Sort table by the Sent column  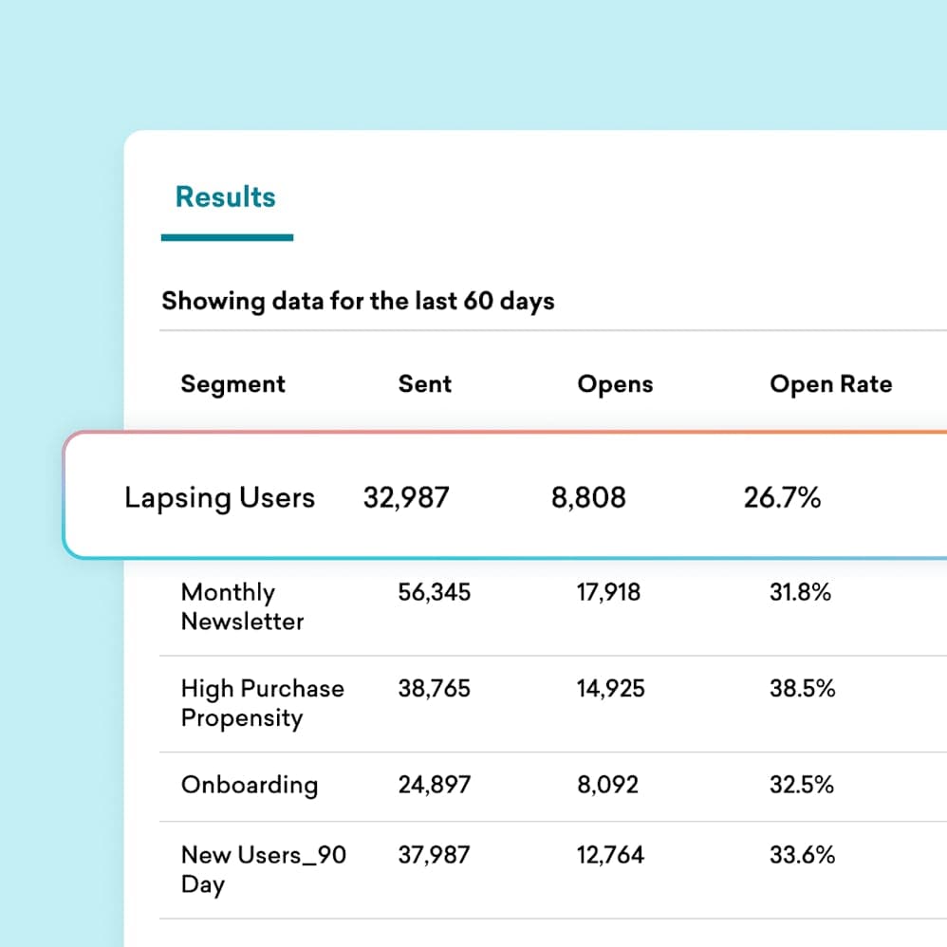pos(424,383)
